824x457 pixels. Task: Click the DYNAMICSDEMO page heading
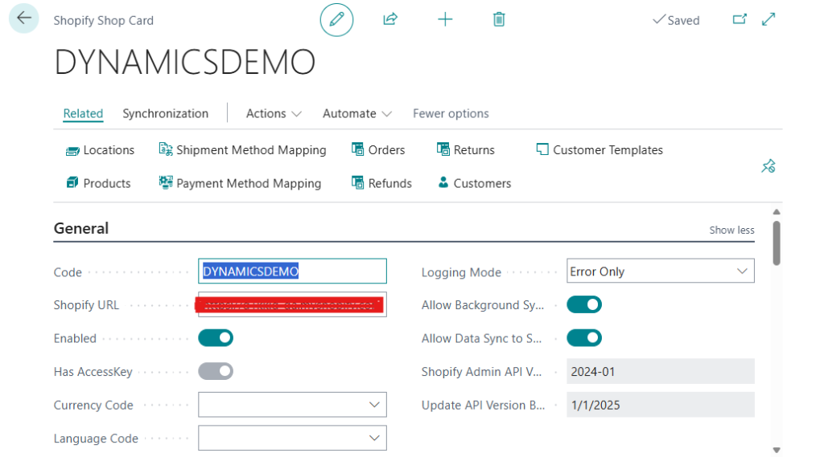click(185, 62)
